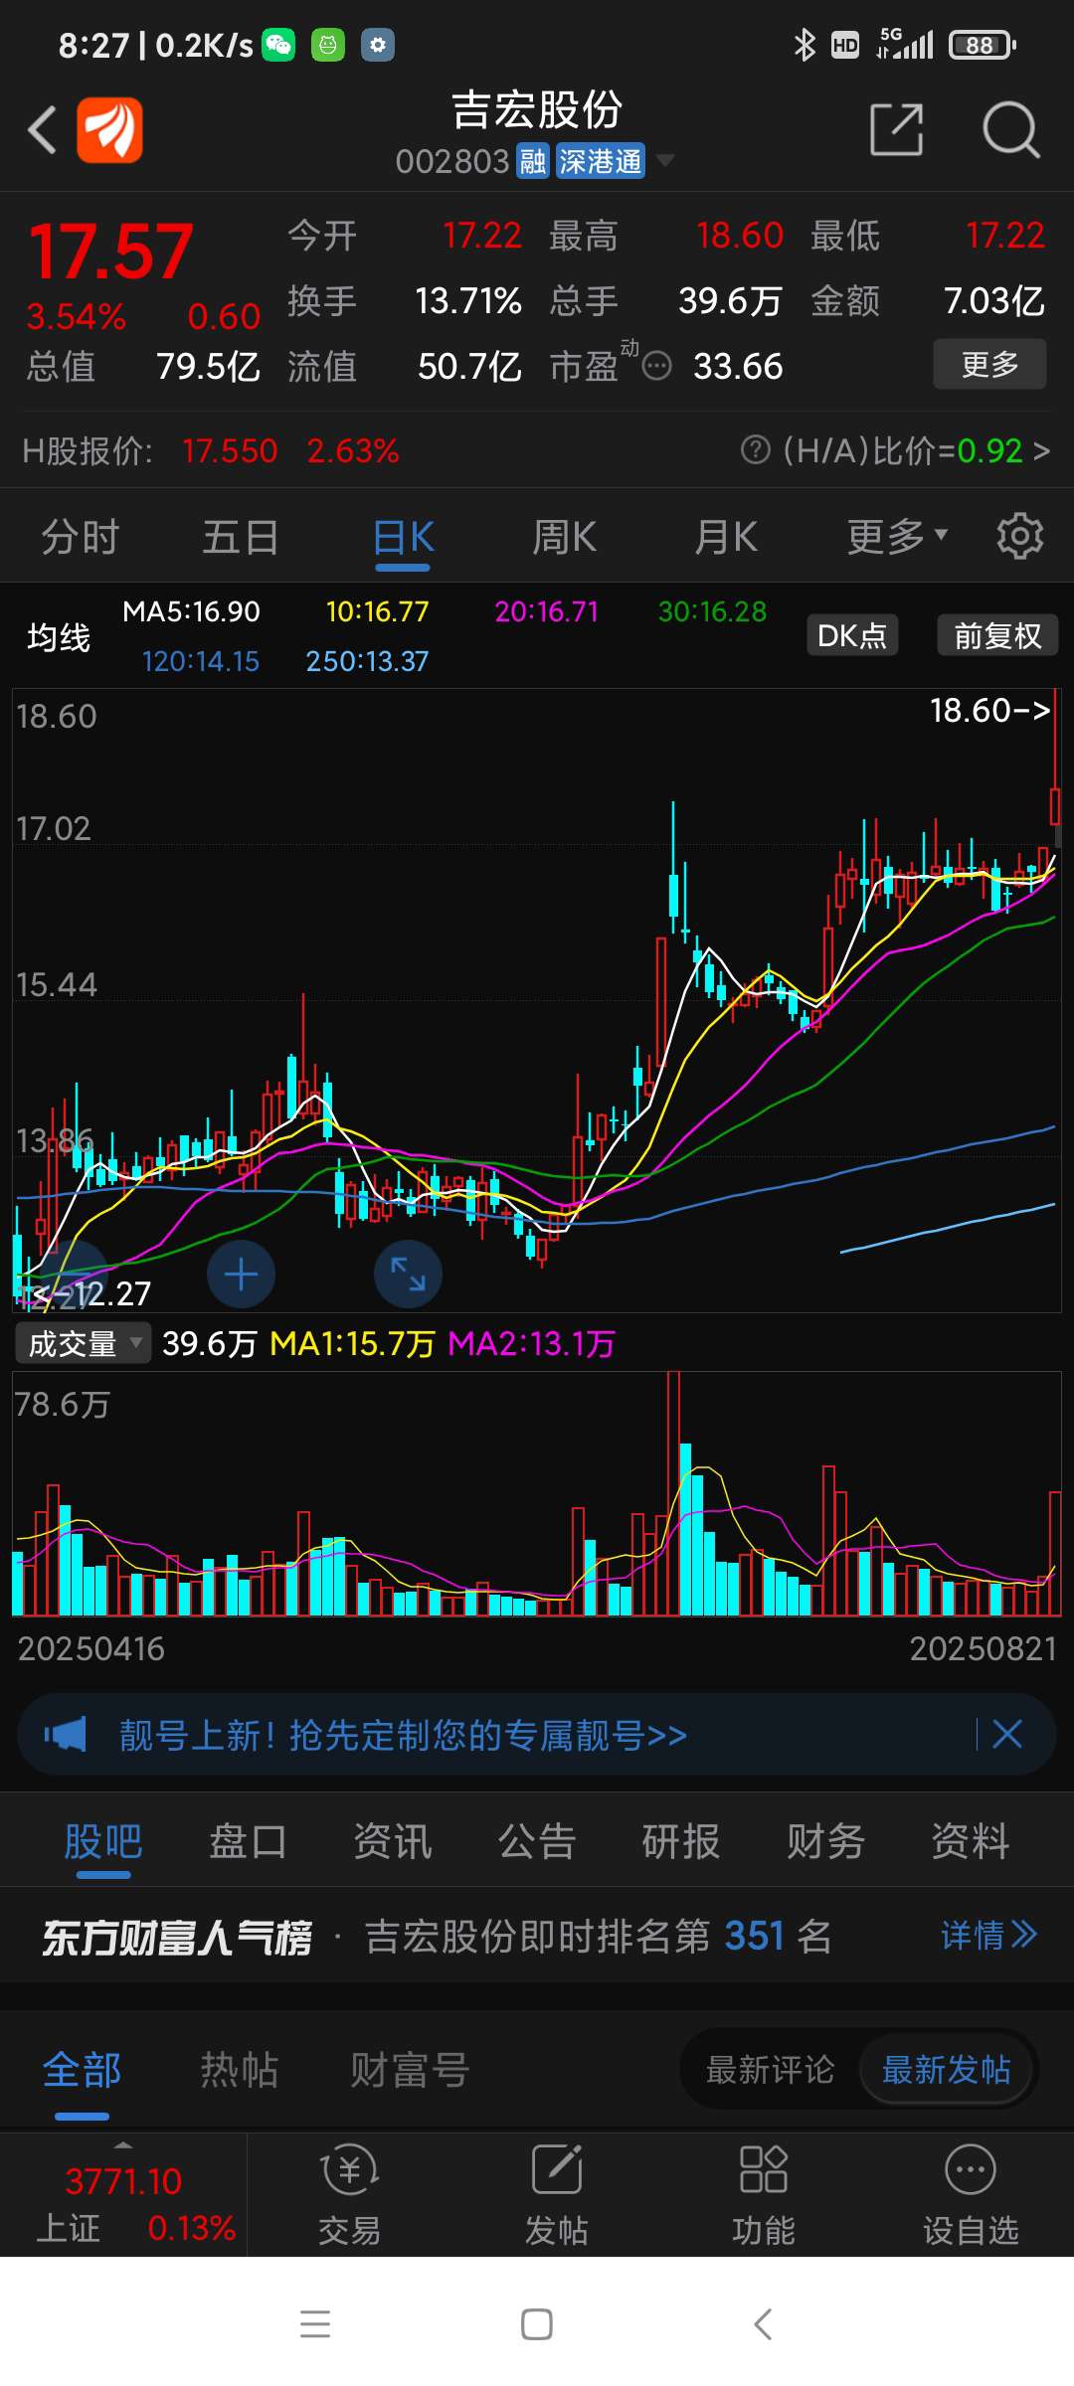Open 公告 section tab
1074x2386 pixels.
tap(537, 1841)
